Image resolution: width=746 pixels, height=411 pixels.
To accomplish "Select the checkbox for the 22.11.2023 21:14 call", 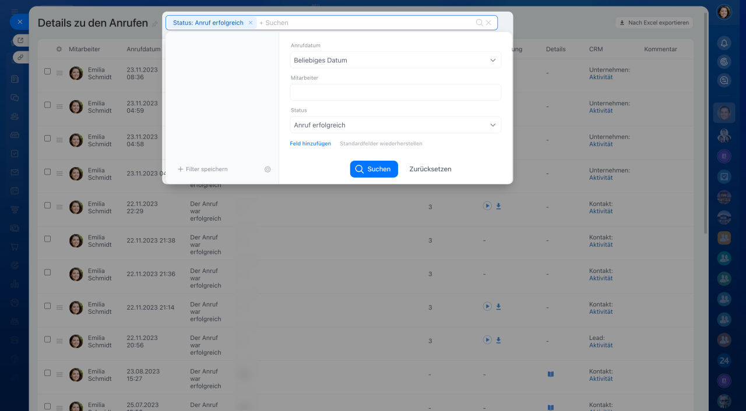I will [x=48, y=306].
